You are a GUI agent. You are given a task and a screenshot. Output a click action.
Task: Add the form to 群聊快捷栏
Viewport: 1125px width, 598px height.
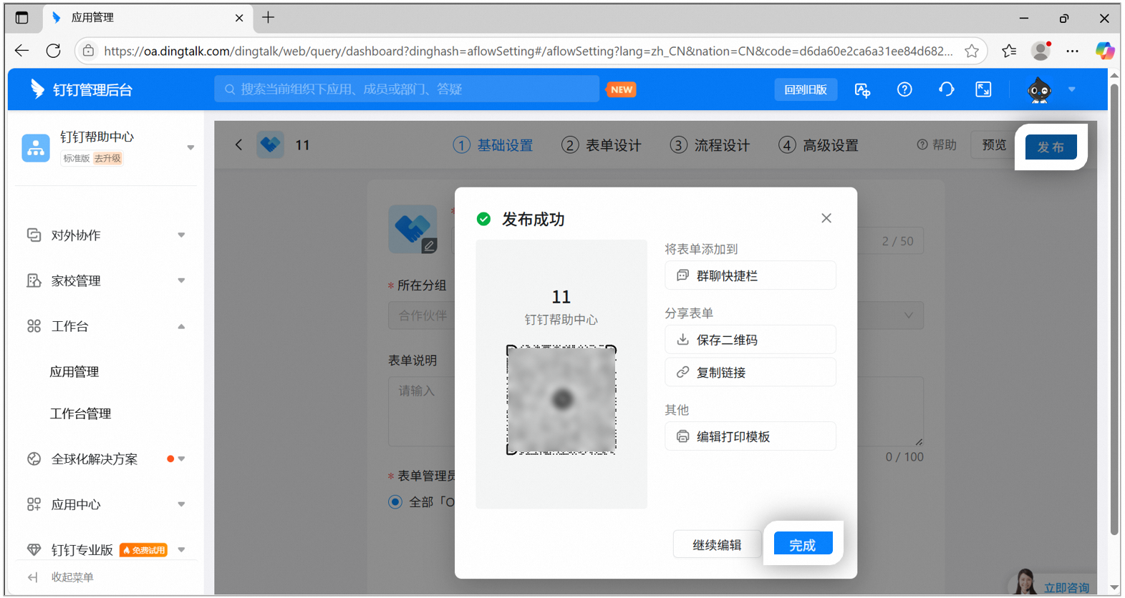tap(750, 275)
